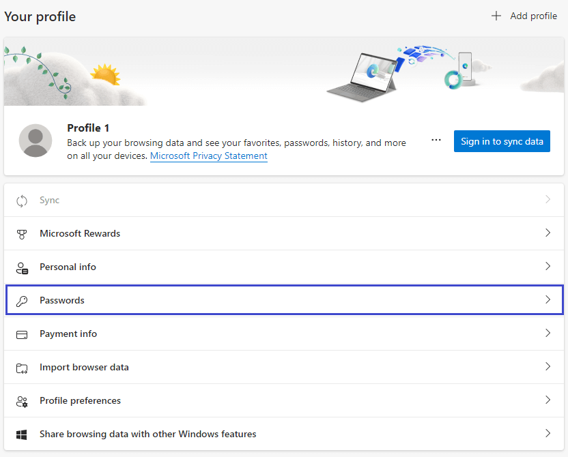Expand the Microsoft Rewards chevron arrow
568x457 pixels.
tap(548, 233)
